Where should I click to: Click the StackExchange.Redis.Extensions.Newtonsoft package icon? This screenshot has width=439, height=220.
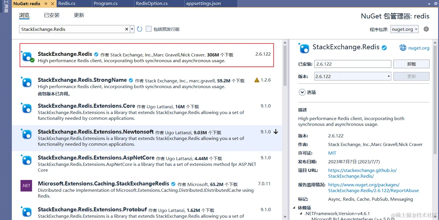coord(27,134)
